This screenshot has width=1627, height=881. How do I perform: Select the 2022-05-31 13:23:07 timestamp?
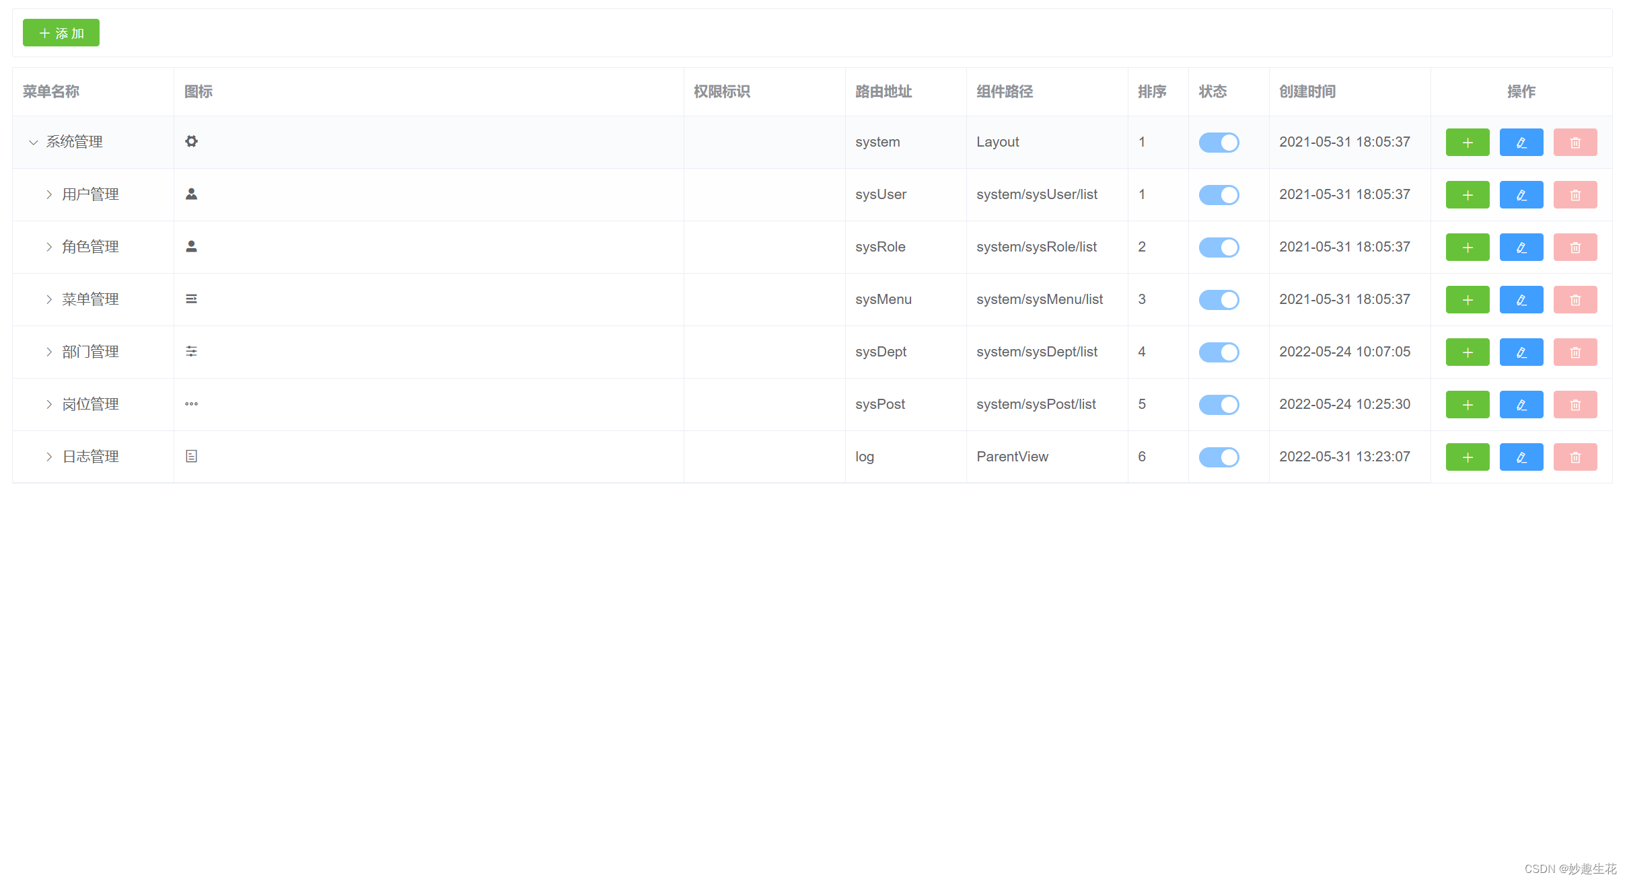[1344, 457]
